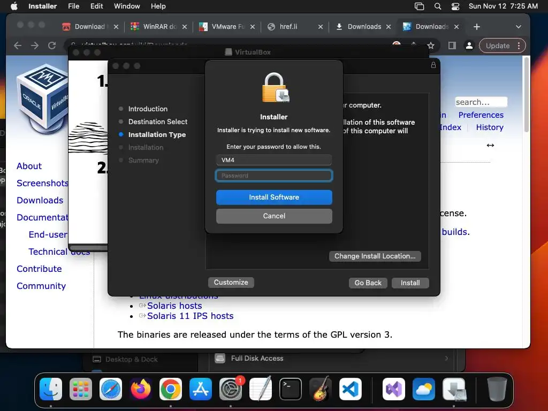Image resolution: width=548 pixels, height=411 pixels.
Task: Open the weather cloud app in the Dock
Action: coord(424,389)
